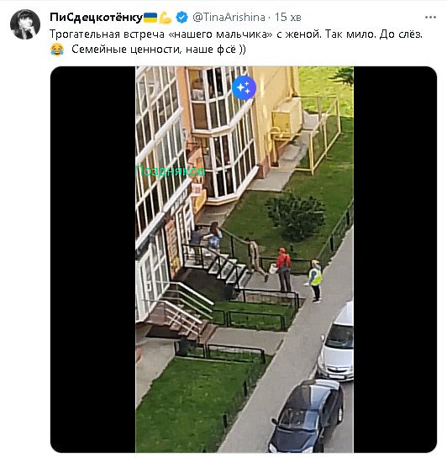This screenshot has height=457, width=447.
Task: Click the green Поздняков watermark on video
Action: coord(171,171)
